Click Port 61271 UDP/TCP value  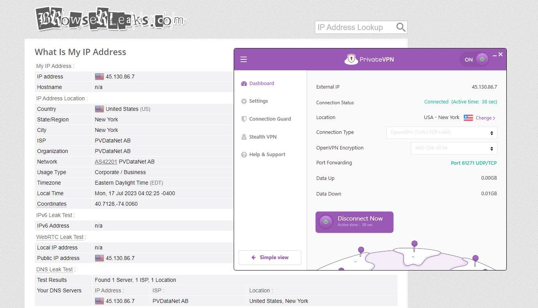click(474, 163)
